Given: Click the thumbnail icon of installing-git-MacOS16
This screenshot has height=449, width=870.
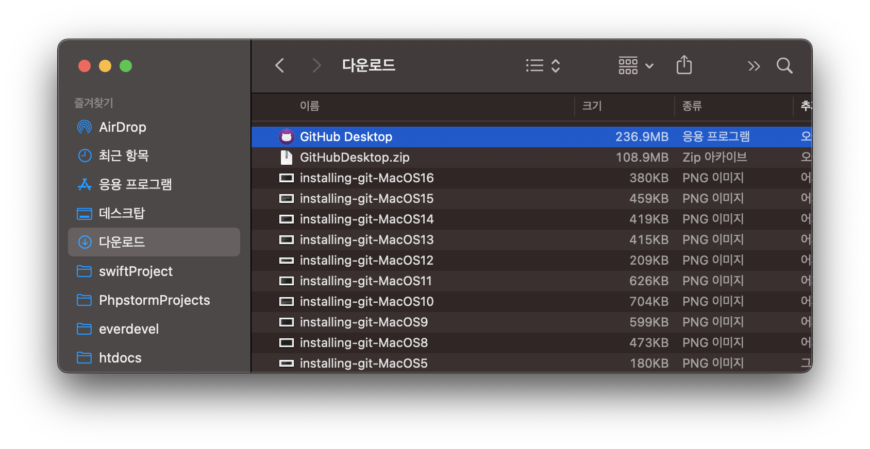Looking at the screenshot, I should 287,178.
